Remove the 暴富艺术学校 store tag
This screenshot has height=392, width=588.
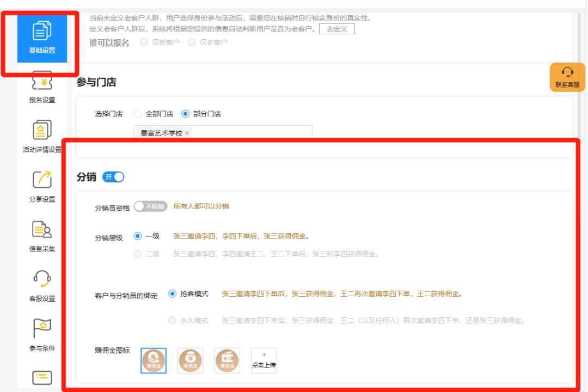pos(187,132)
